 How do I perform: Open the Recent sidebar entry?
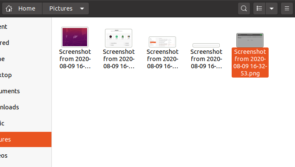(26, 26)
